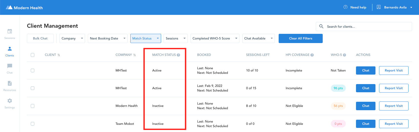The width and height of the screenshot is (419, 132).
Task: Click the Need help menu item
Action: 355,7
